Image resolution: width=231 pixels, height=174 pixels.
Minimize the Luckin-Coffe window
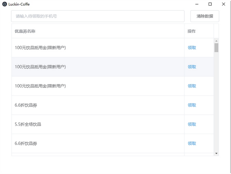[197, 4]
